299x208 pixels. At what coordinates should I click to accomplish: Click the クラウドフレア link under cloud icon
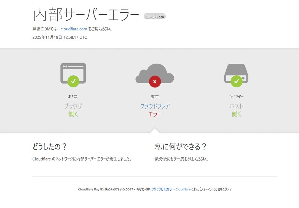(155, 106)
